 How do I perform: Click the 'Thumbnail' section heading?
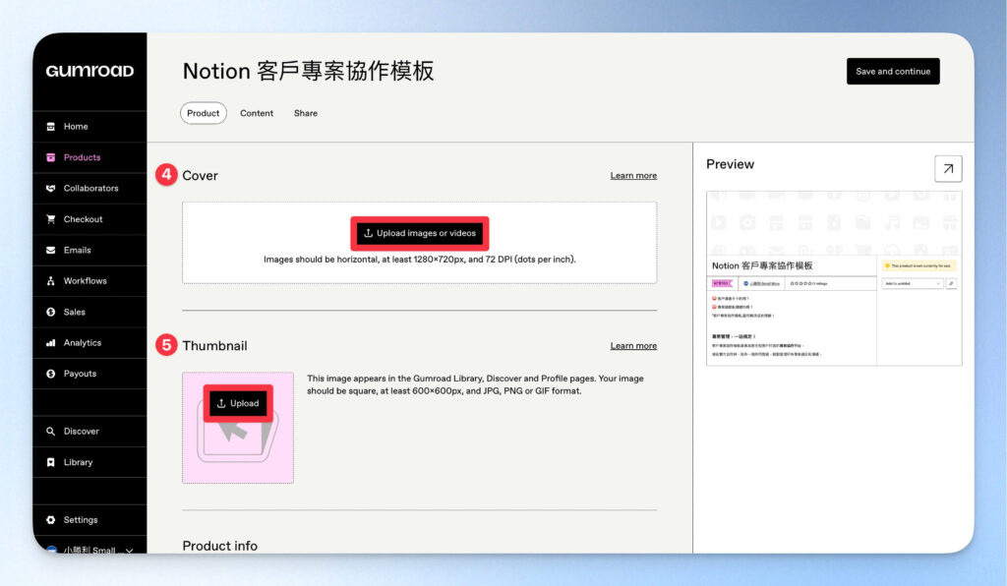[214, 345]
